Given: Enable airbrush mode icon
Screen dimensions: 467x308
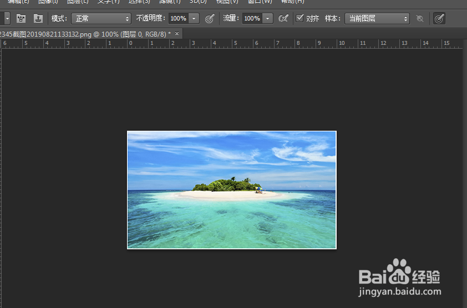Looking at the screenshot, I should 283,18.
